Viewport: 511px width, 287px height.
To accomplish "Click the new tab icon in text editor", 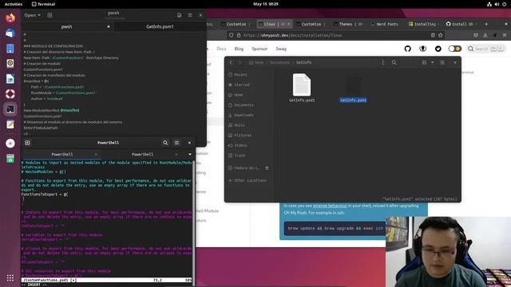I will tap(50, 15).
